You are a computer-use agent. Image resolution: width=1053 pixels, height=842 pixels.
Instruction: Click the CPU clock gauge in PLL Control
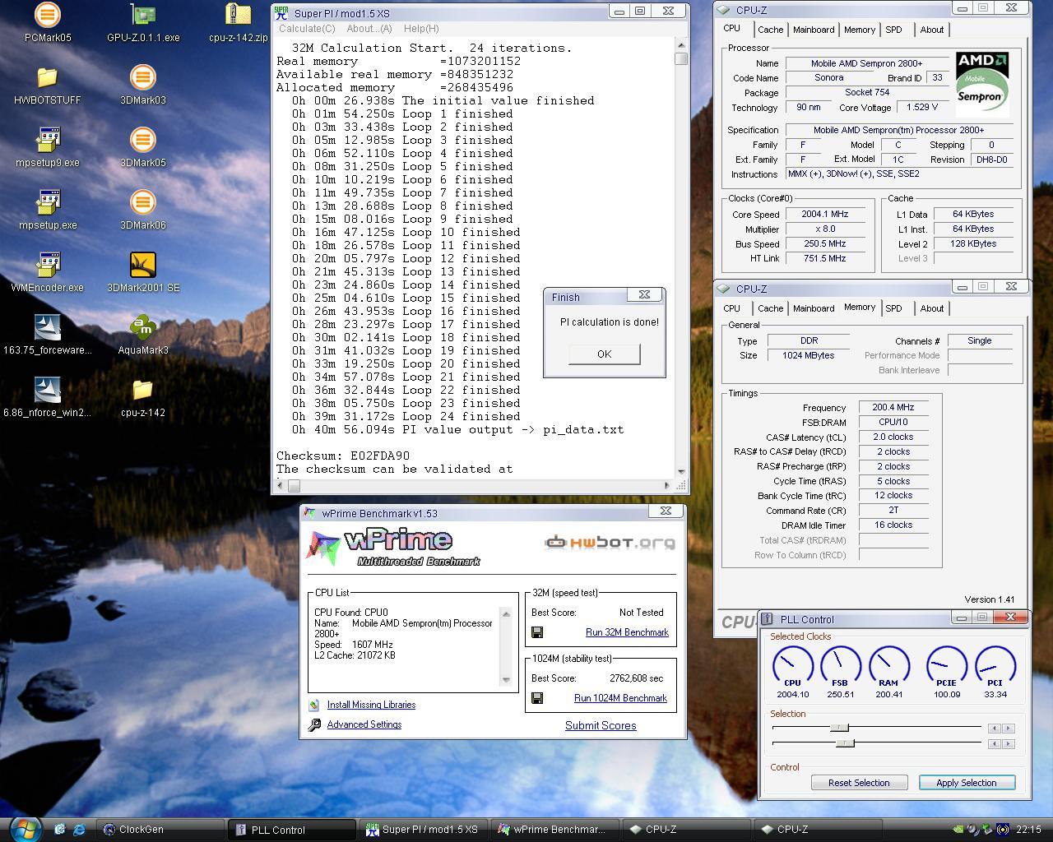coord(792,666)
